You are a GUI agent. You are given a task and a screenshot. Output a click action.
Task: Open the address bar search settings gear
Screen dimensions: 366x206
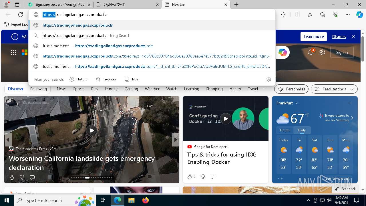(268, 79)
